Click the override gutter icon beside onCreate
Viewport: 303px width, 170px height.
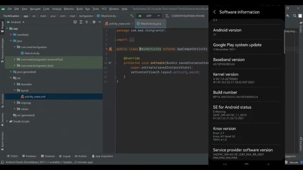(x=110, y=63)
